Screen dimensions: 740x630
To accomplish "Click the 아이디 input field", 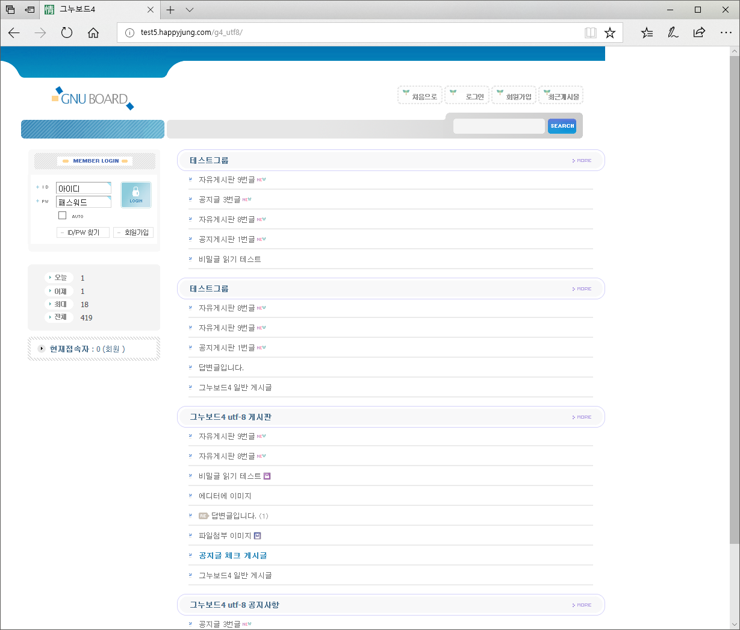I will coord(83,189).
